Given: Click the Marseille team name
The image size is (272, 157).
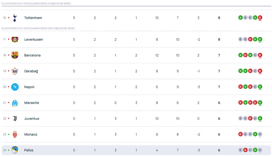Looking at the screenshot, I should 31,103.
